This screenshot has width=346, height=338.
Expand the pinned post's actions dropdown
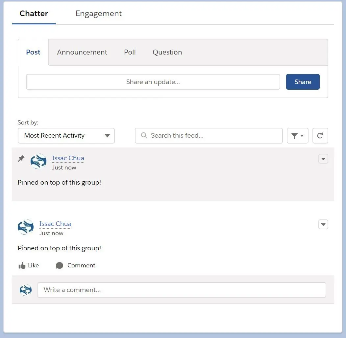tap(323, 159)
